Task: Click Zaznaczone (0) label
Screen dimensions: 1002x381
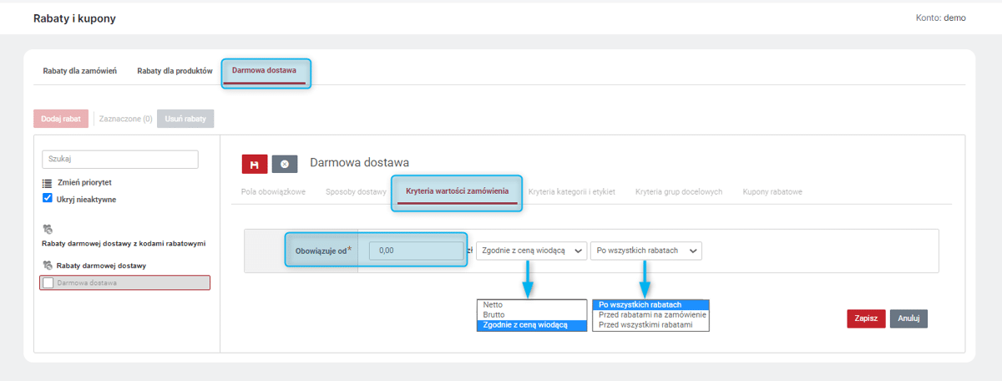Action: pyautogui.click(x=125, y=119)
